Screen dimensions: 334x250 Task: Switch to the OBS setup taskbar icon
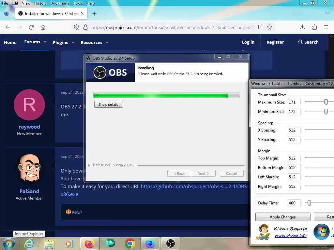point(170,243)
